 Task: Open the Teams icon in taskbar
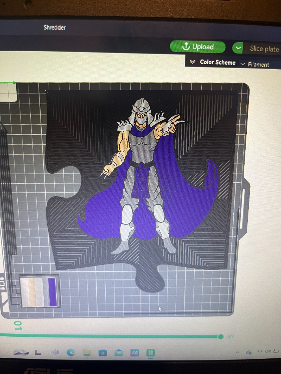click(55, 352)
